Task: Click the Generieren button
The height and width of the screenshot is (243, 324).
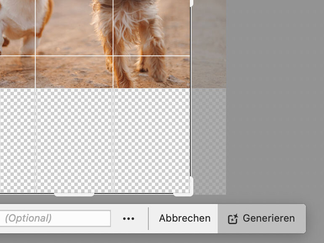Action: tap(261, 219)
